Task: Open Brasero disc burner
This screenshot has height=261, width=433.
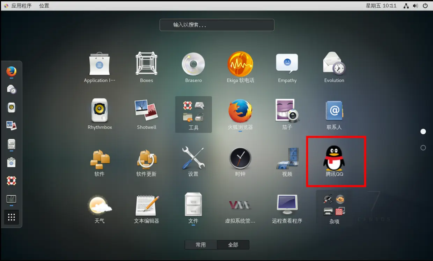Action: click(x=193, y=67)
